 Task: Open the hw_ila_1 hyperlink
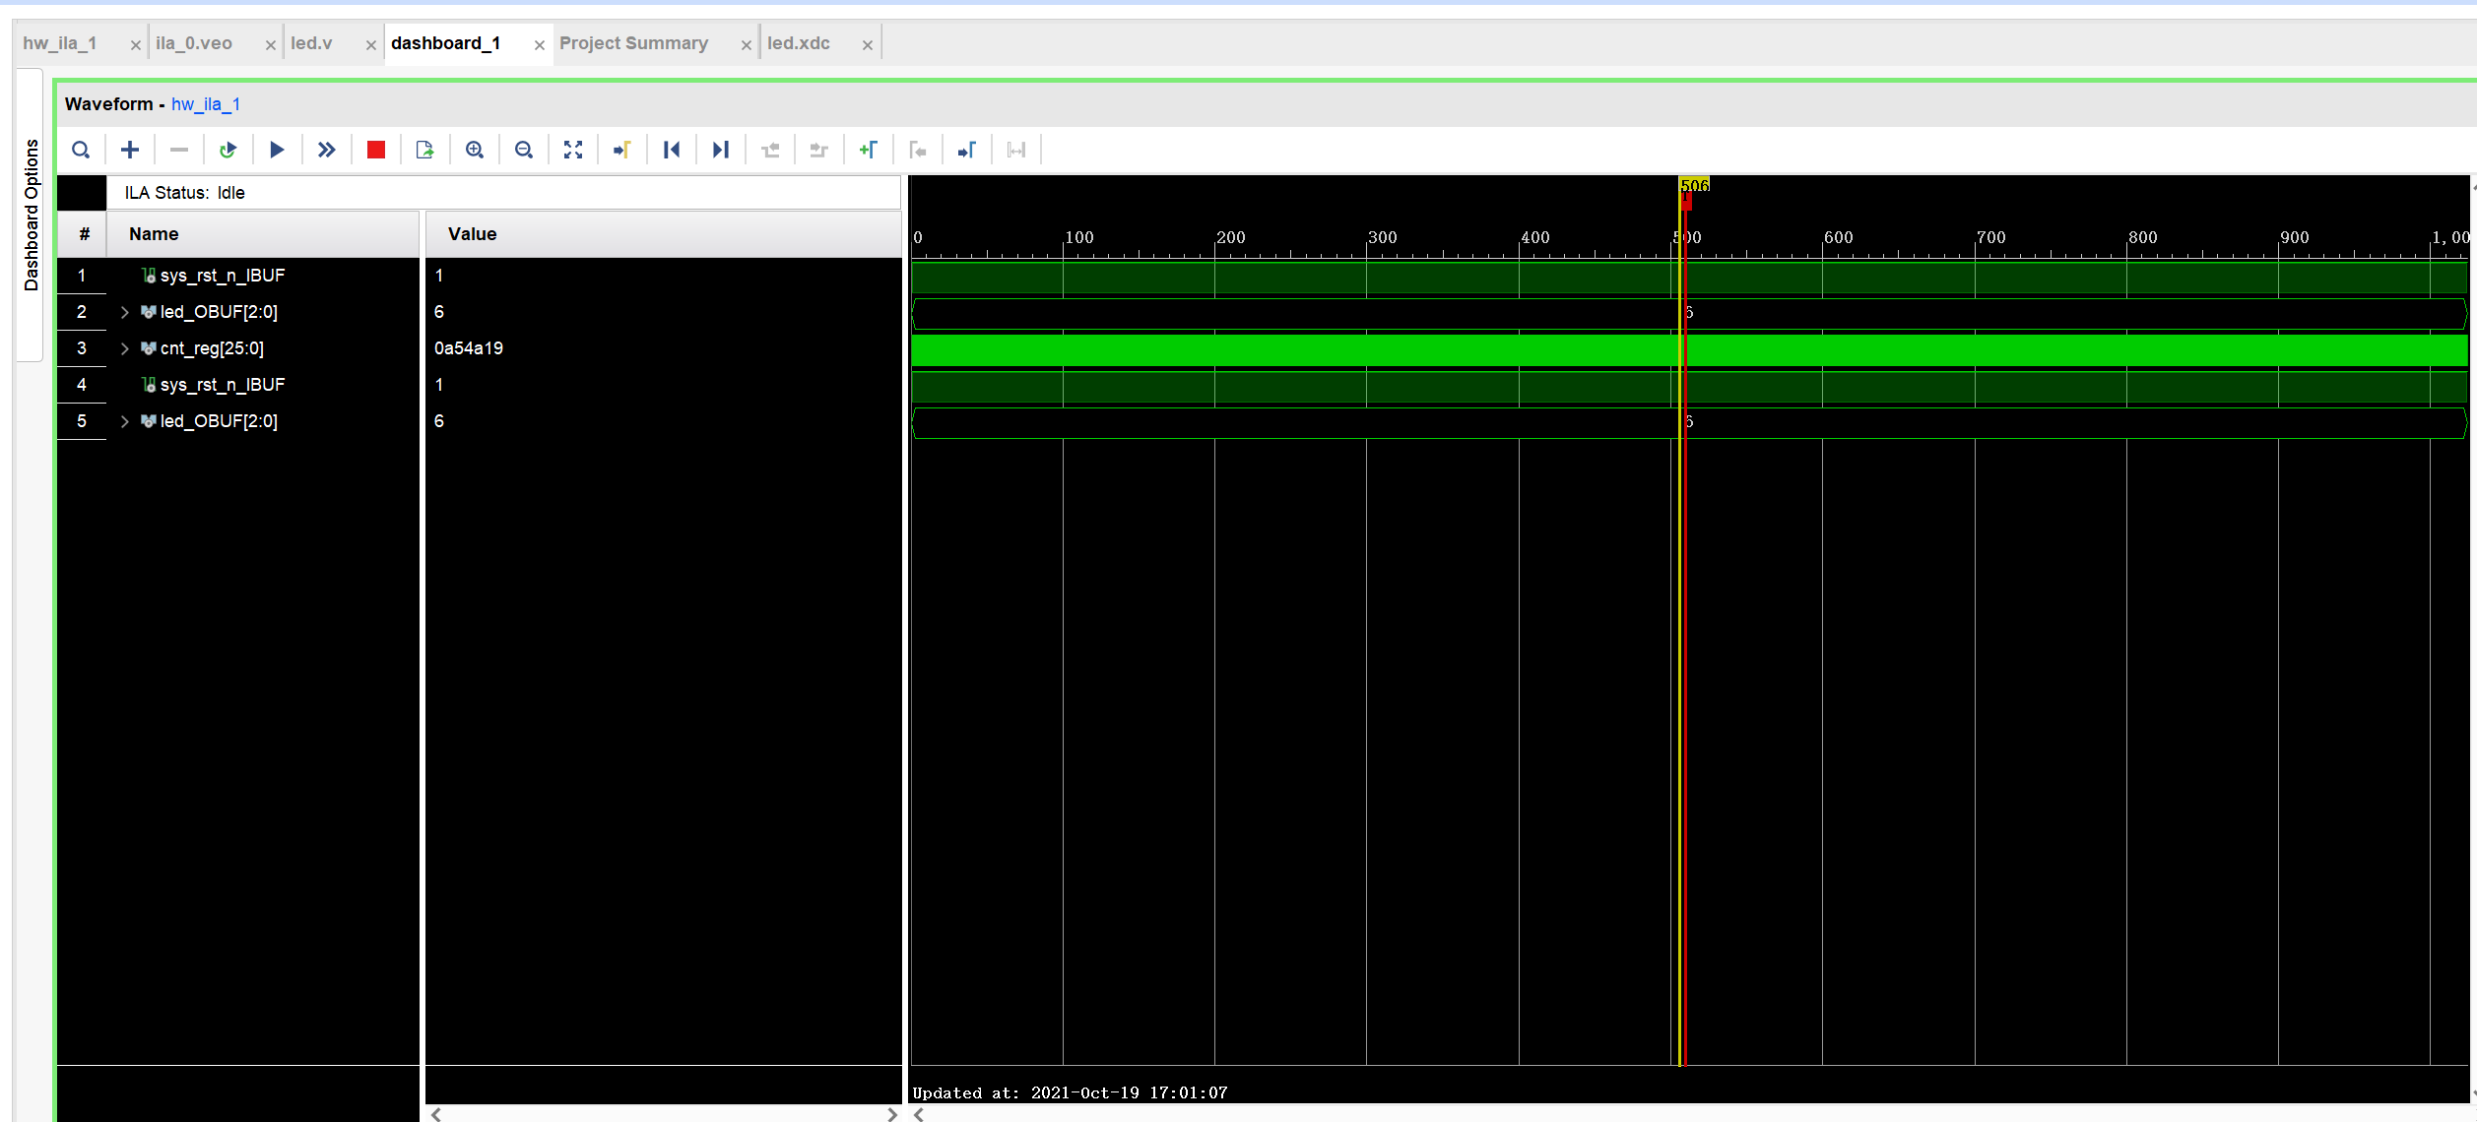[206, 104]
